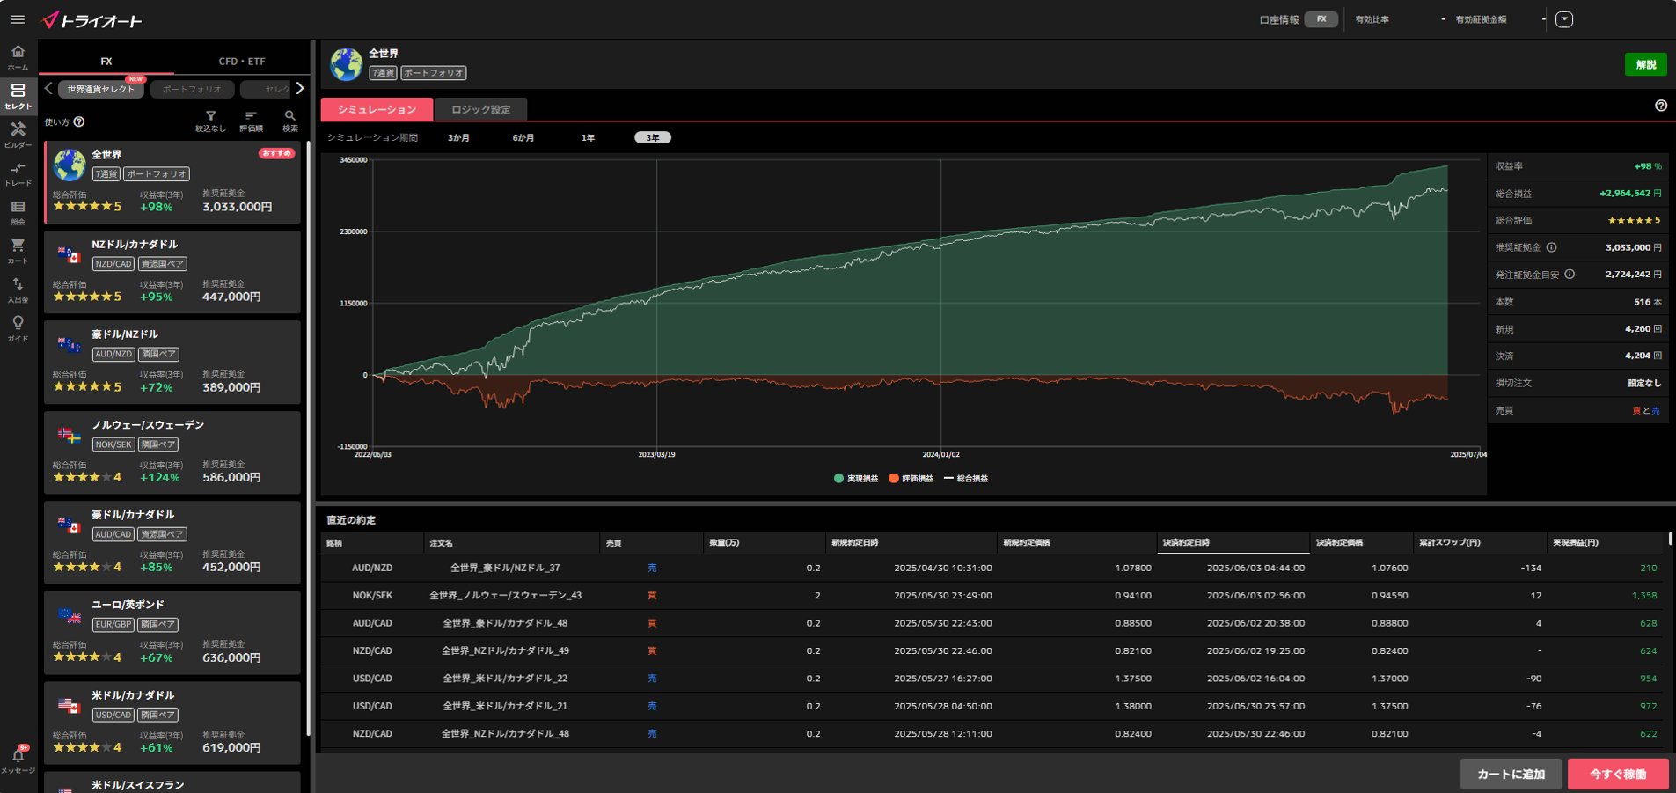Open 絞込なし filter icon

tap(210, 121)
